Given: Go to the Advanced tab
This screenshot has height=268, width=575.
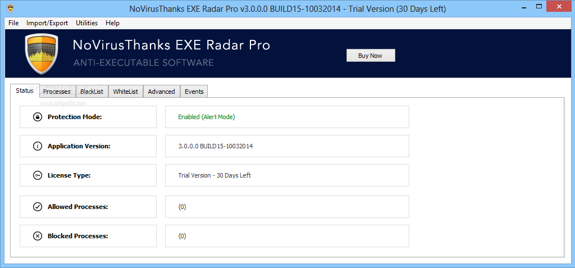Looking at the screenshot, I should pos(161,92).
